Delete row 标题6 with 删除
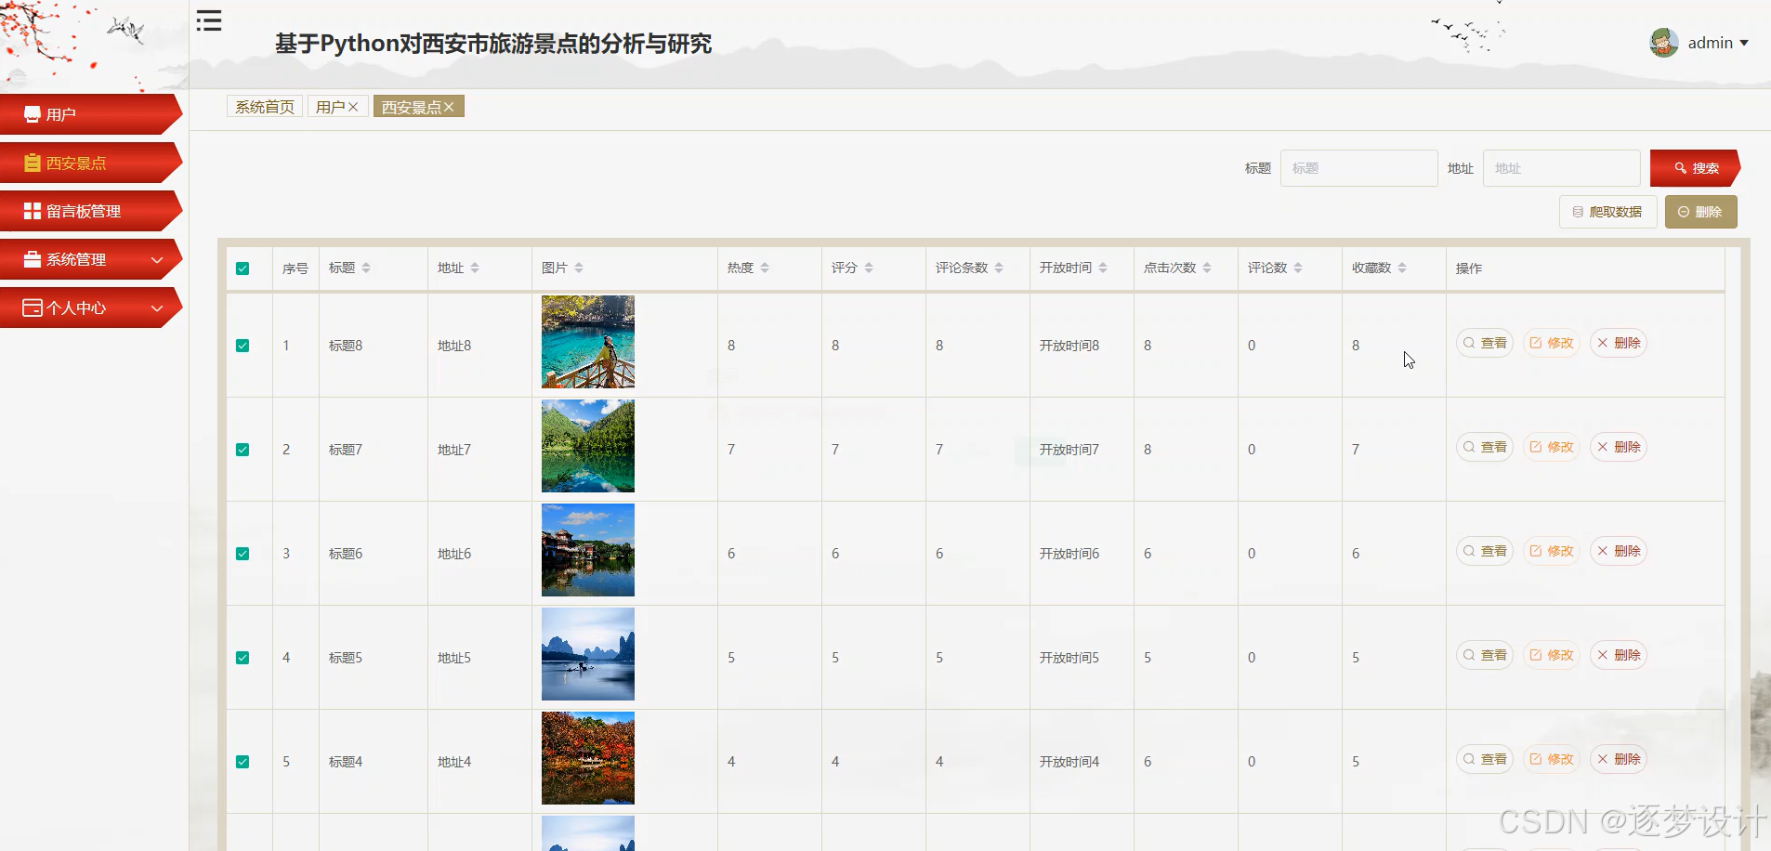1771x851 pixels. [1619, 551]
